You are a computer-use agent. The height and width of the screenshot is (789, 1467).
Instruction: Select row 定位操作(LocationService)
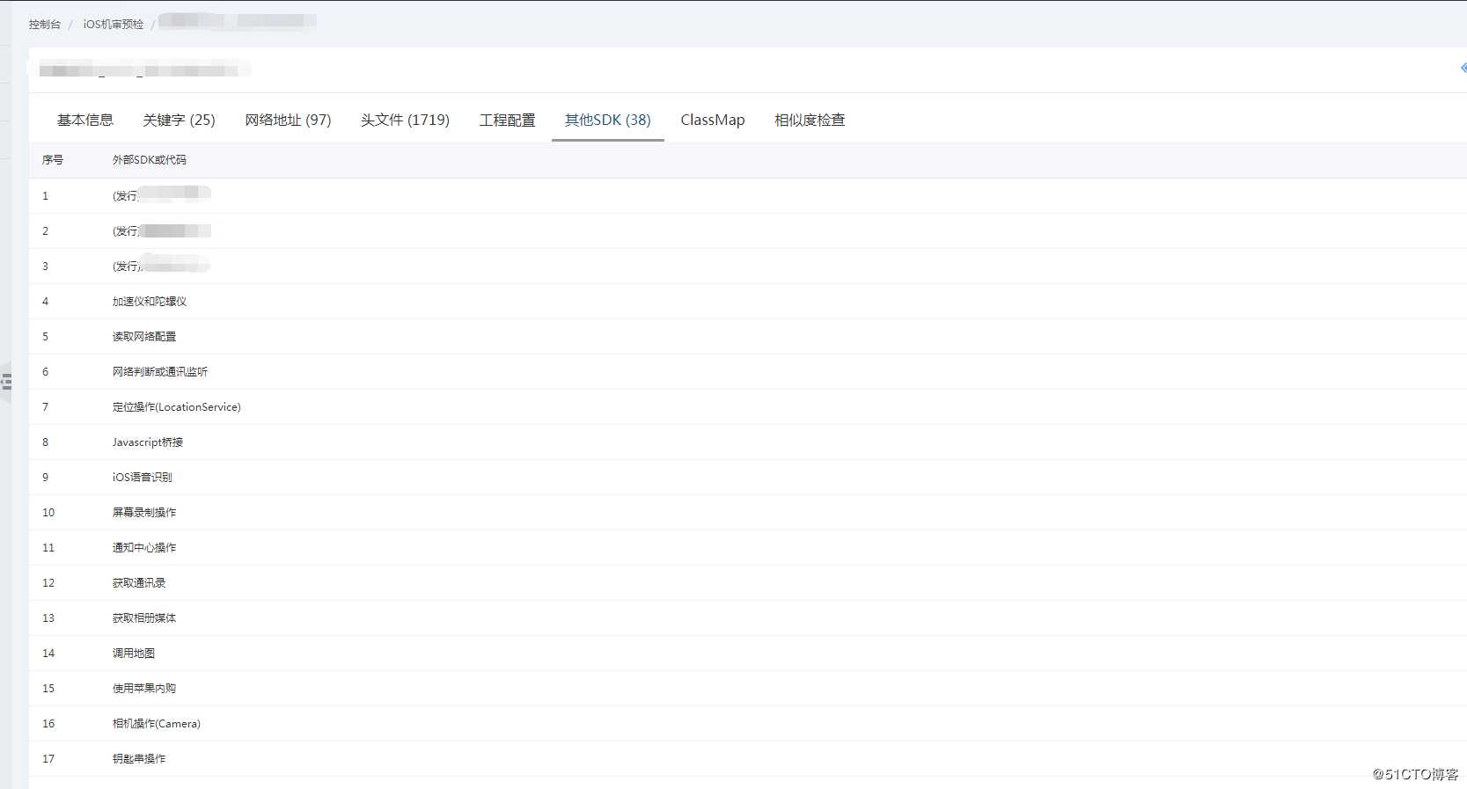click(748, 407)
